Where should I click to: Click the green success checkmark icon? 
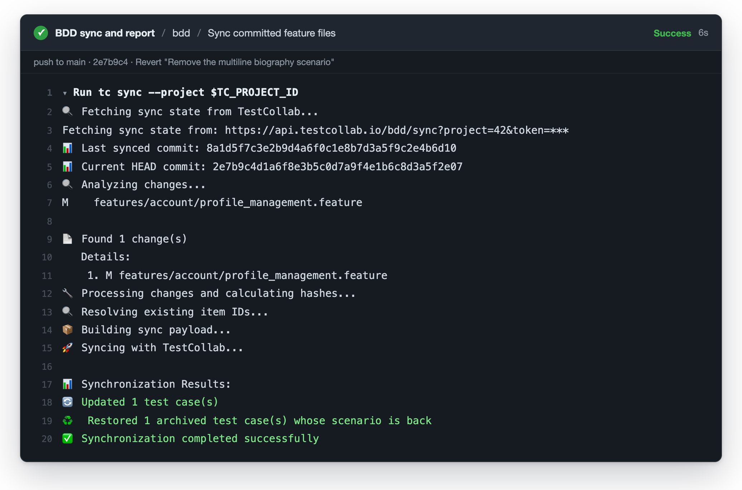click(41, 33)
